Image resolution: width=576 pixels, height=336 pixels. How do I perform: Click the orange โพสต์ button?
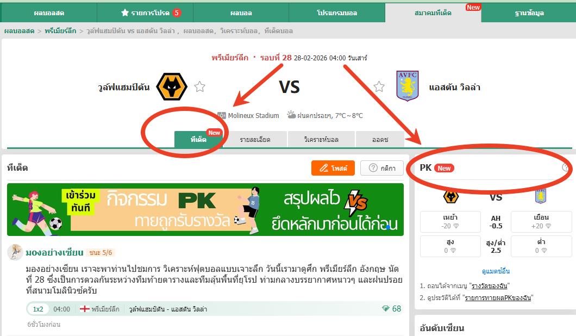pos(333,168)
